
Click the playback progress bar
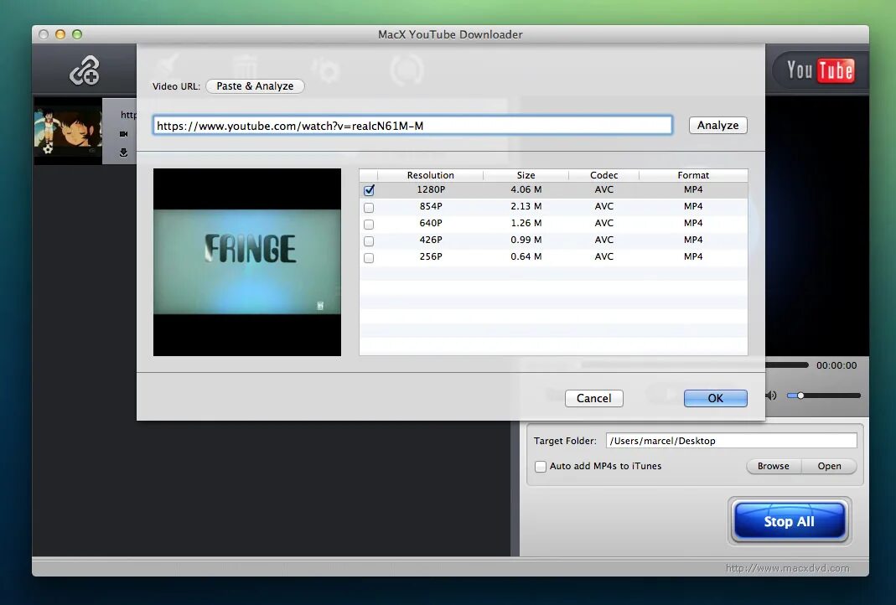point(694,365)
